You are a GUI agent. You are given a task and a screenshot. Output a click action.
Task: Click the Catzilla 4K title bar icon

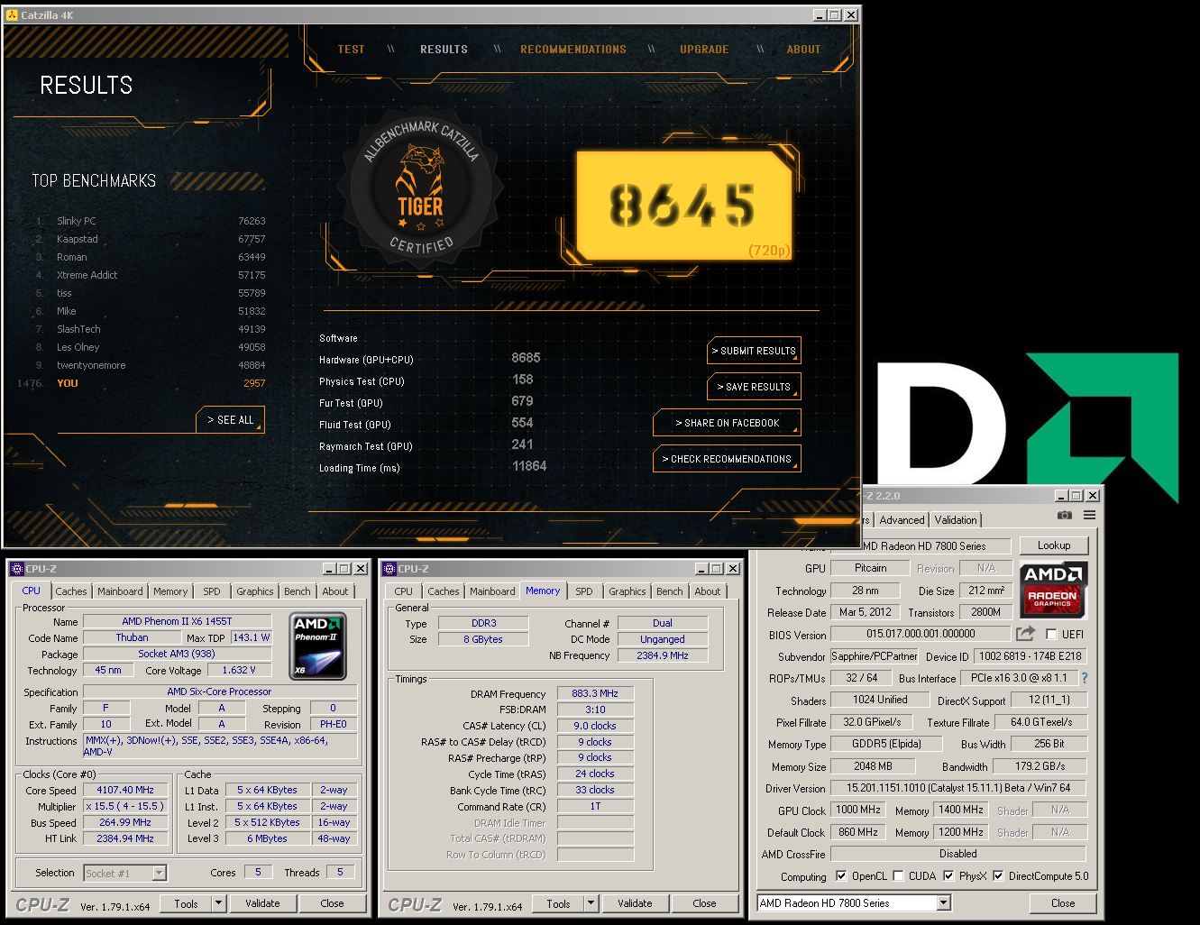coord(12,14)
